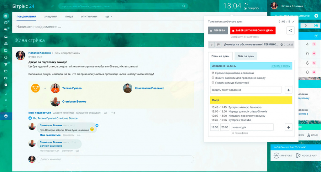Viewport: 321px width, 172px height.
Task: Open the settings gear sidebar icon
Action: pyautogui.click(x=6, y=100)
